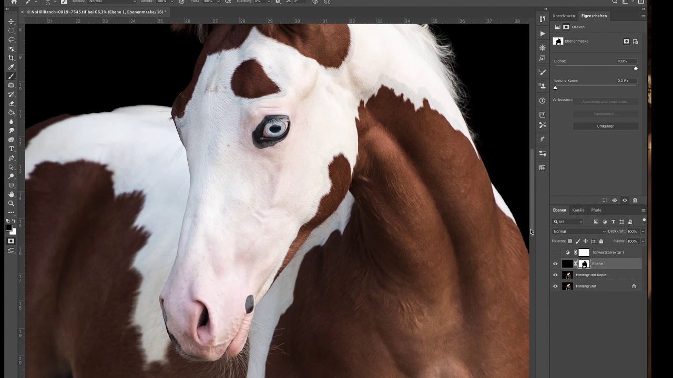Select the Hand tool

(11, 194)
